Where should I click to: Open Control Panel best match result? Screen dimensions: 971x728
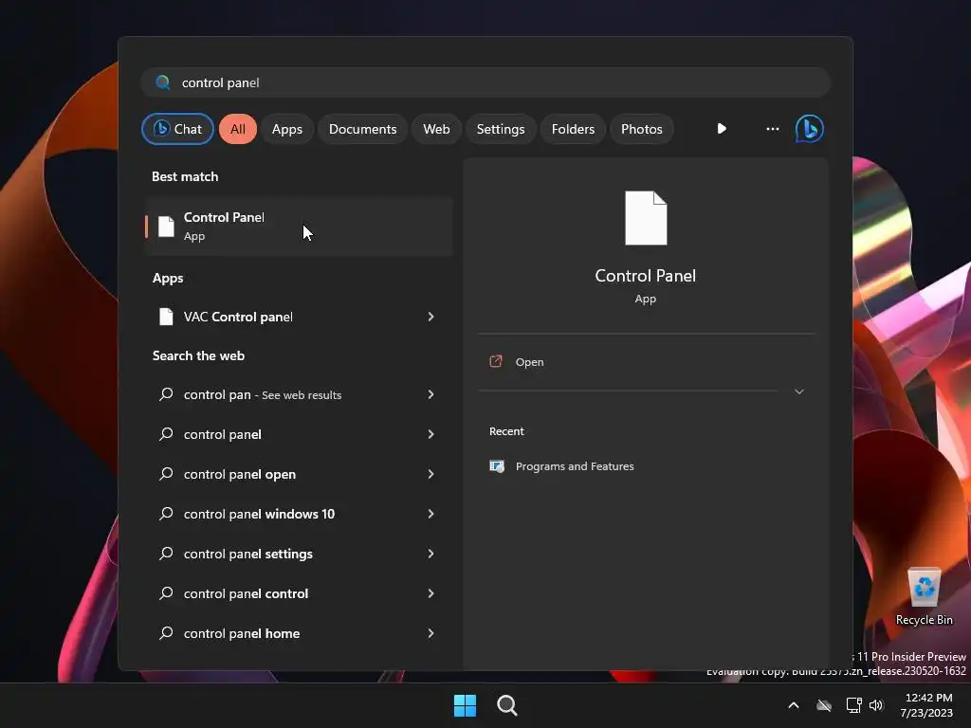[x=299, y=226]
